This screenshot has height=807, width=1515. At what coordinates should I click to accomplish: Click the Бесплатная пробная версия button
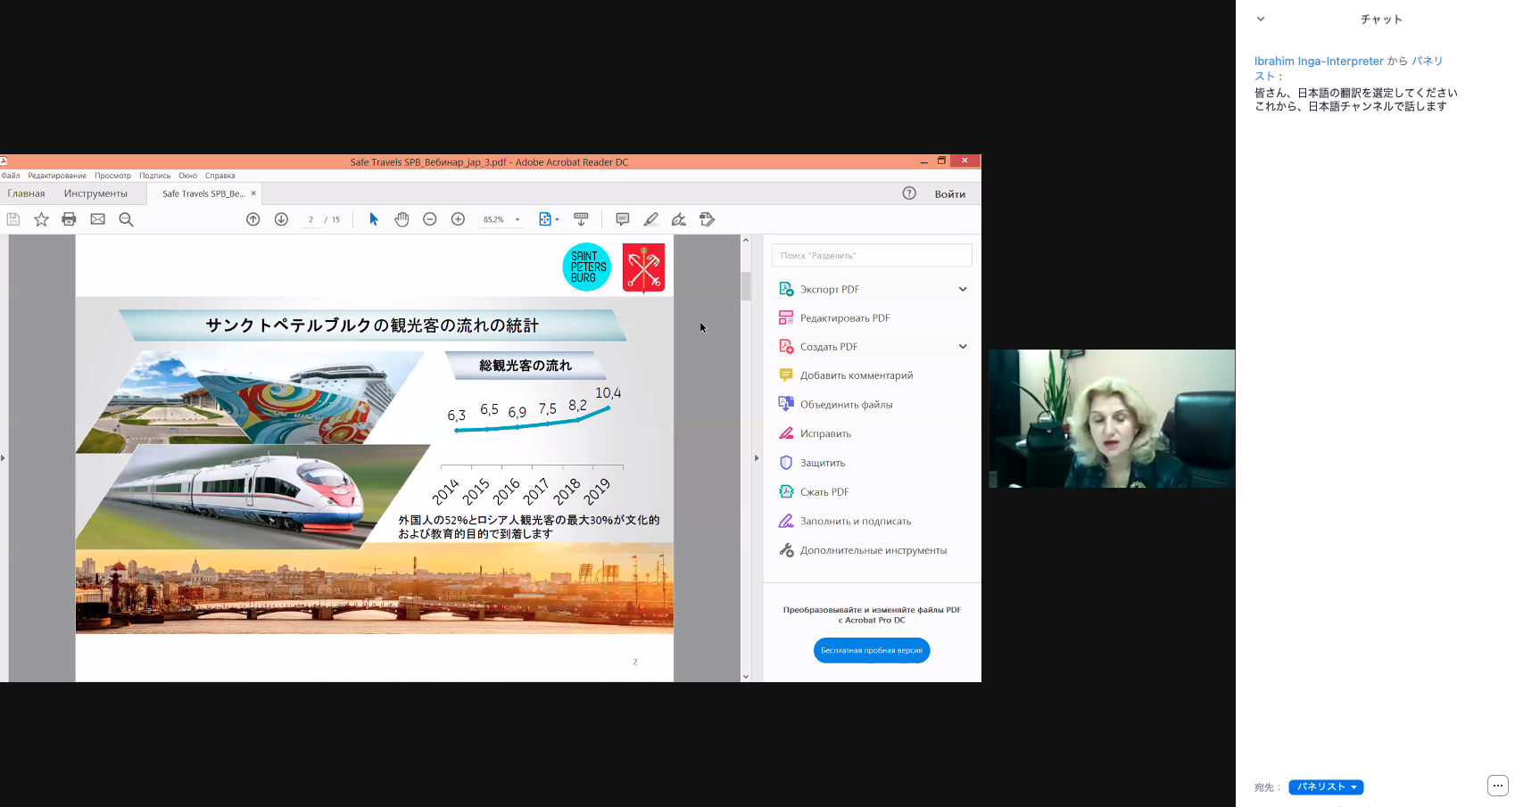pos(872,651)
